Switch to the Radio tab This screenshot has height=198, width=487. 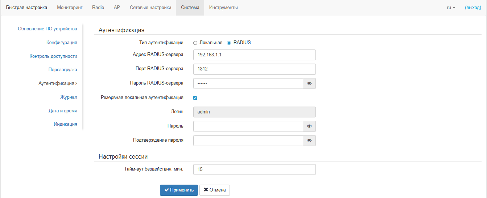(x=98, y=8)
